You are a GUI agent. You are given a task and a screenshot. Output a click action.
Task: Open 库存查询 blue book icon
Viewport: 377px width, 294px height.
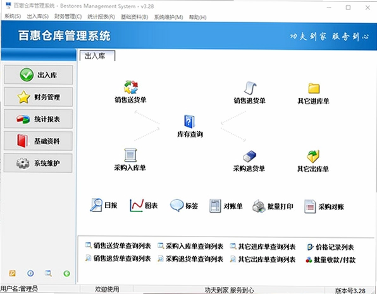[189, 121]
